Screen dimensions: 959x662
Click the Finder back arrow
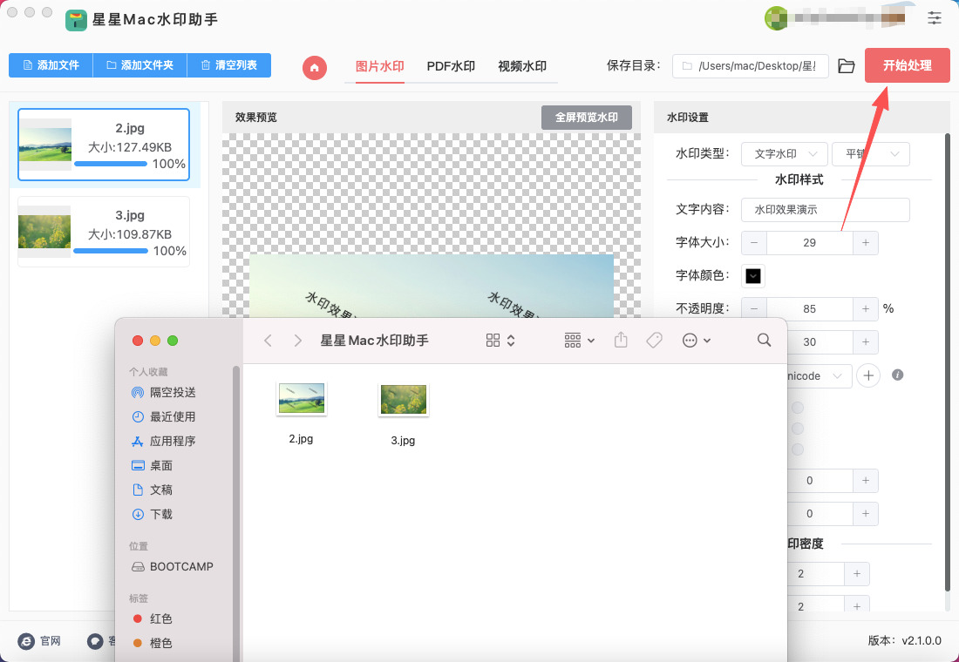268,340
